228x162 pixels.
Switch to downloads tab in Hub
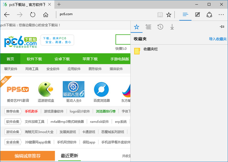(x=172, y=27)
